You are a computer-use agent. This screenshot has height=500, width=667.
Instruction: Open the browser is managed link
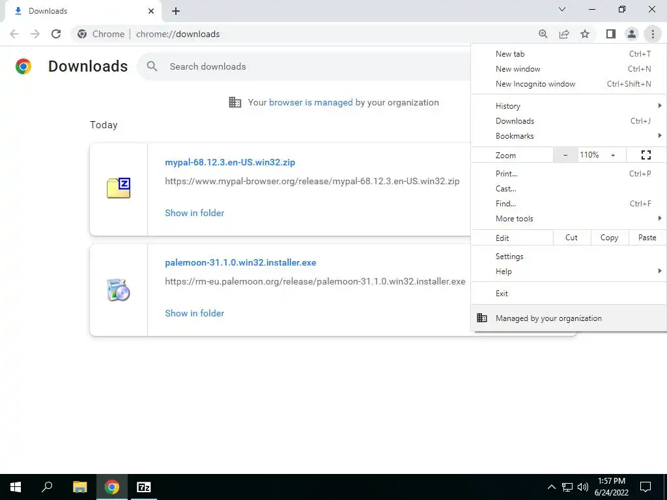311,102
